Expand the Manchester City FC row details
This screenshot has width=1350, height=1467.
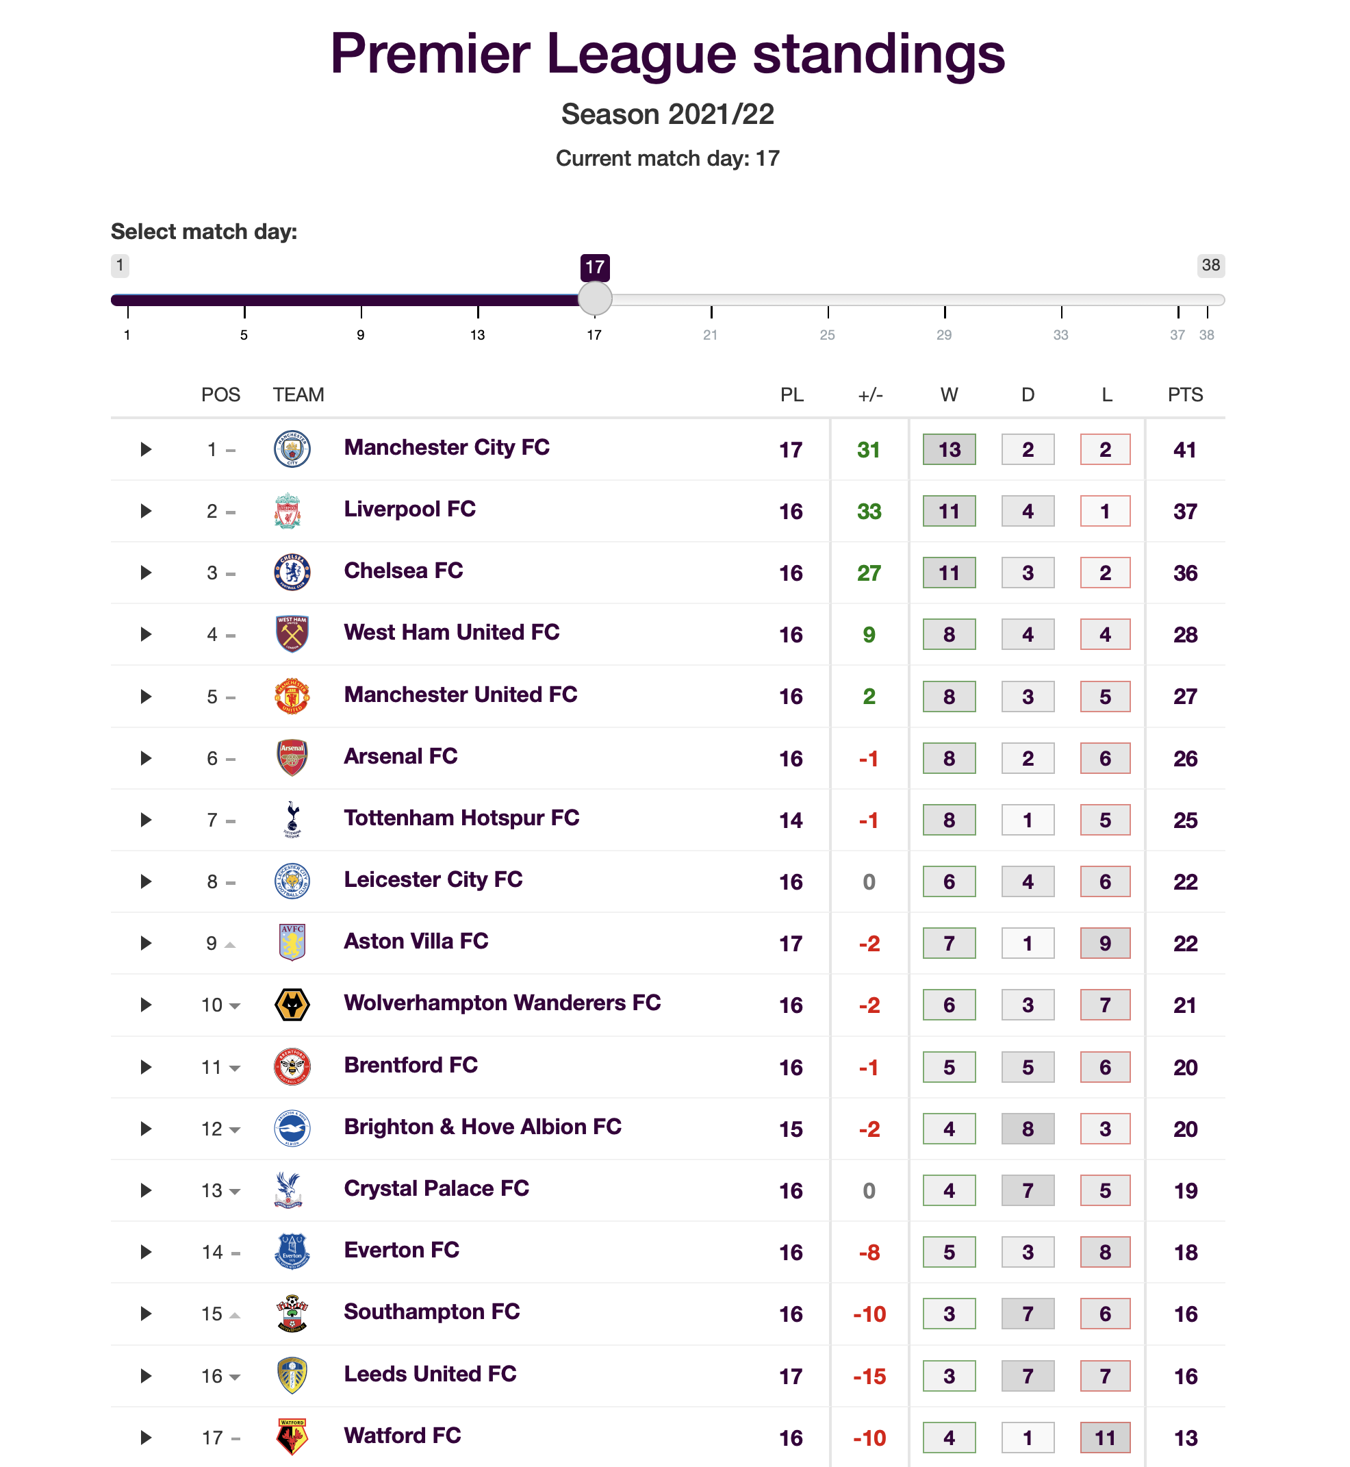coord(144,449)
